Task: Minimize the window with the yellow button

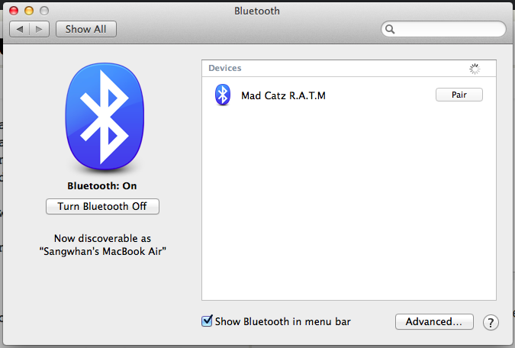Action: [x=29, y=11]
